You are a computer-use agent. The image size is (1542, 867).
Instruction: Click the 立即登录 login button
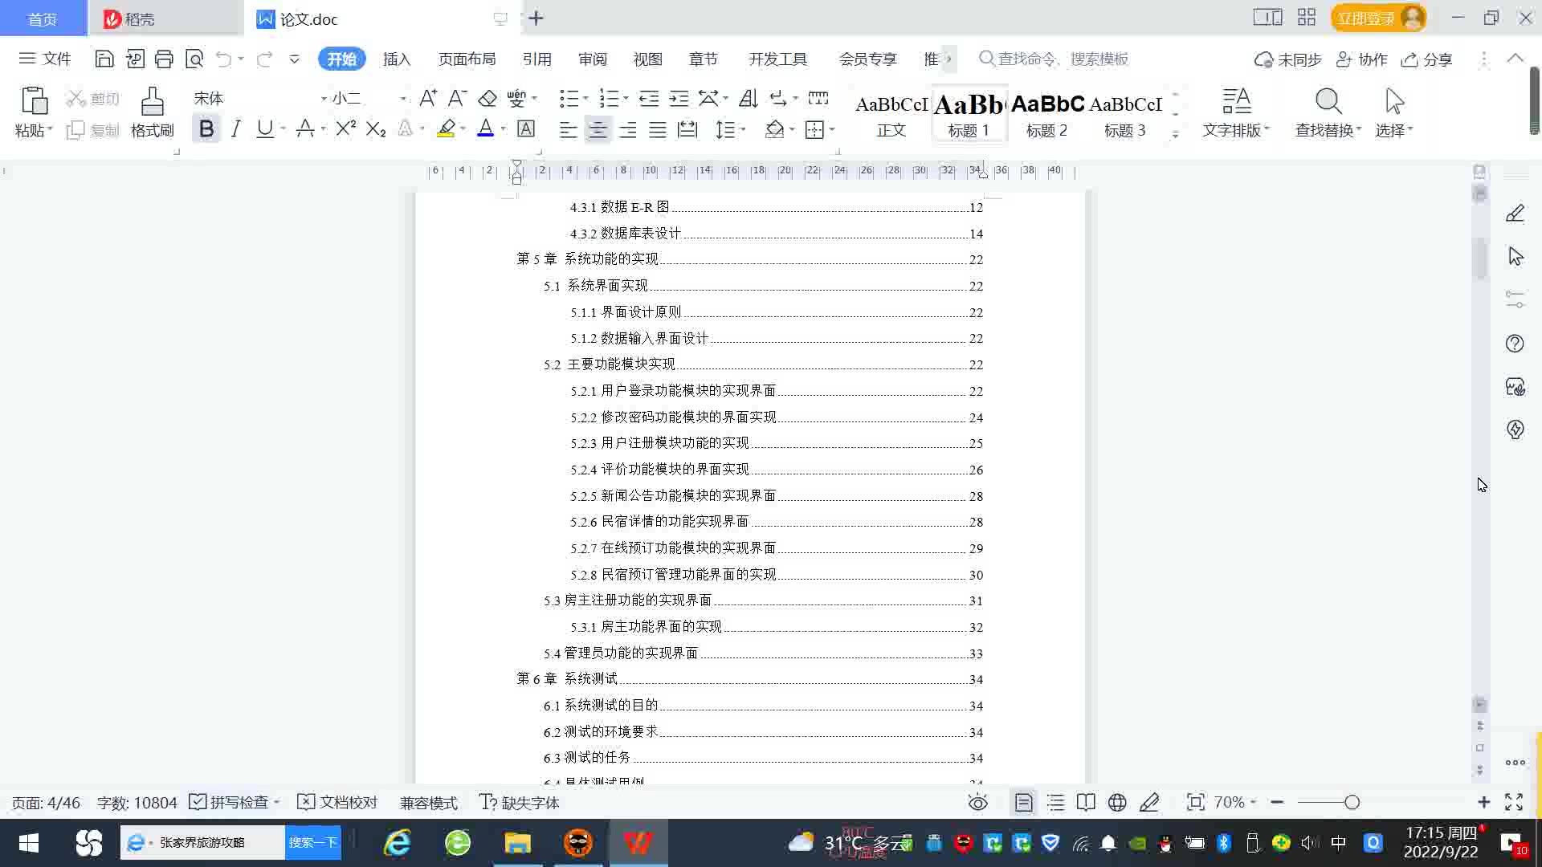[x=1365, y=18]
